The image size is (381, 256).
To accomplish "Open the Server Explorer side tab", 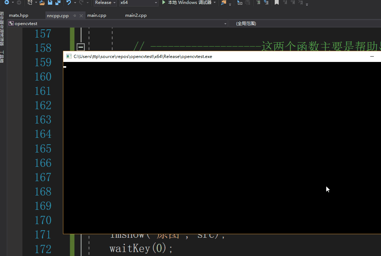I will point(2,28).
